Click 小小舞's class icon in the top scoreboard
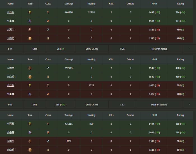Viewport: 196px width, 154px height. [48, 21]
